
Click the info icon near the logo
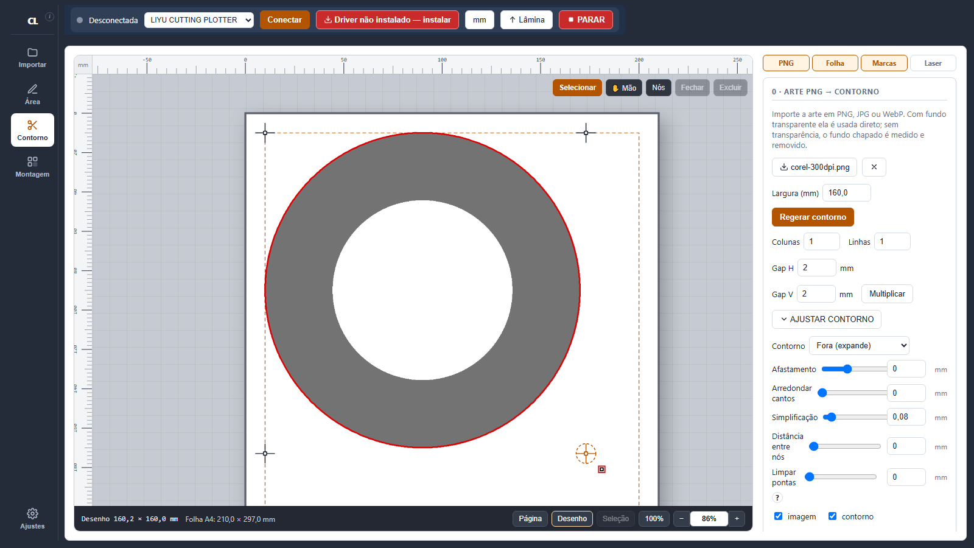[50, 16]
